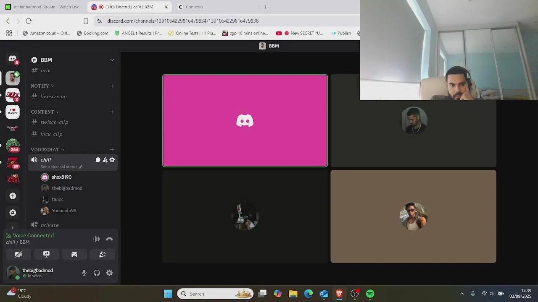
Task: Open chill channel settings gear
Action: click(112, 160)
